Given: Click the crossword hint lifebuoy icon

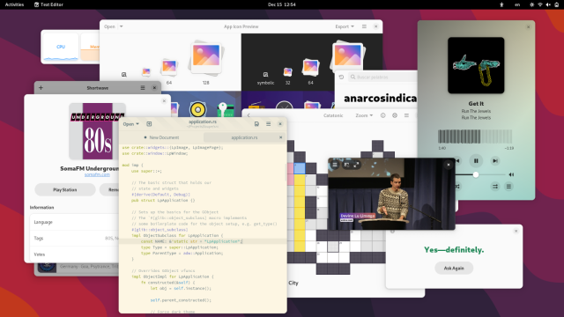Looking at the screenshot, I should click(x=395, y=115).
